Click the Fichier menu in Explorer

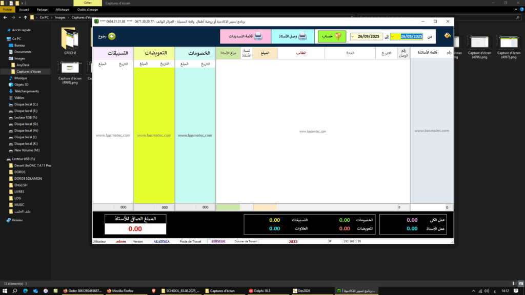(8, 9)
